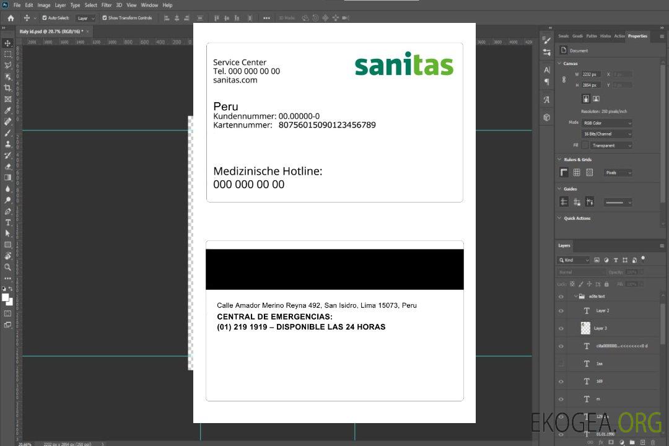The height and width of the screenshot is (446, 669).
Task: Select the Move tool in the toolbar
Action: point(7,43)
